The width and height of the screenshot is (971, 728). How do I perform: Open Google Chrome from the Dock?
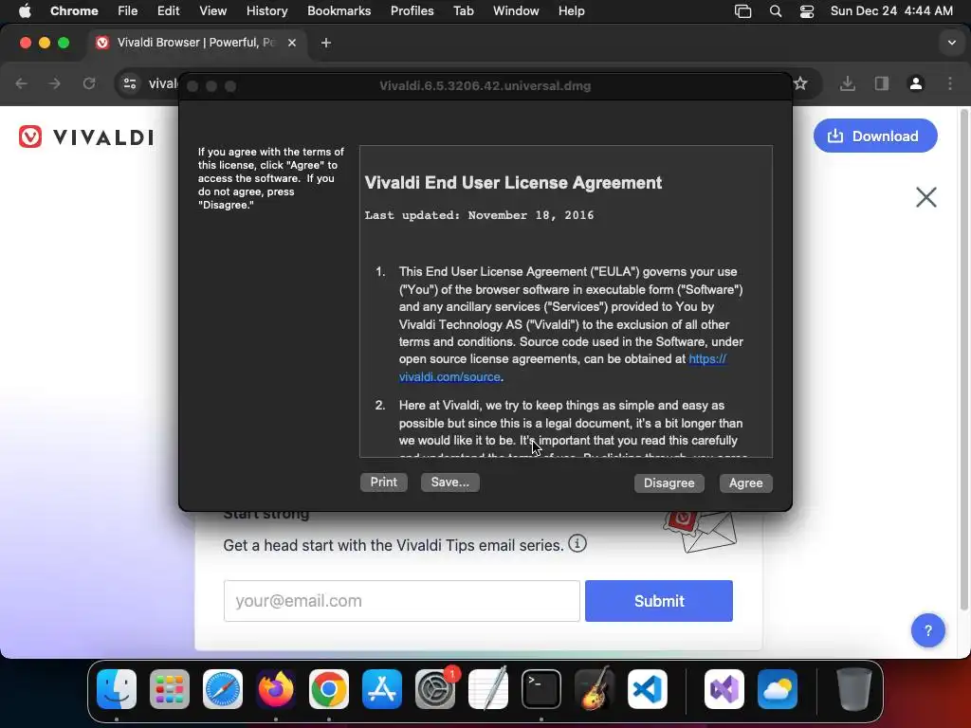point(329,689)
